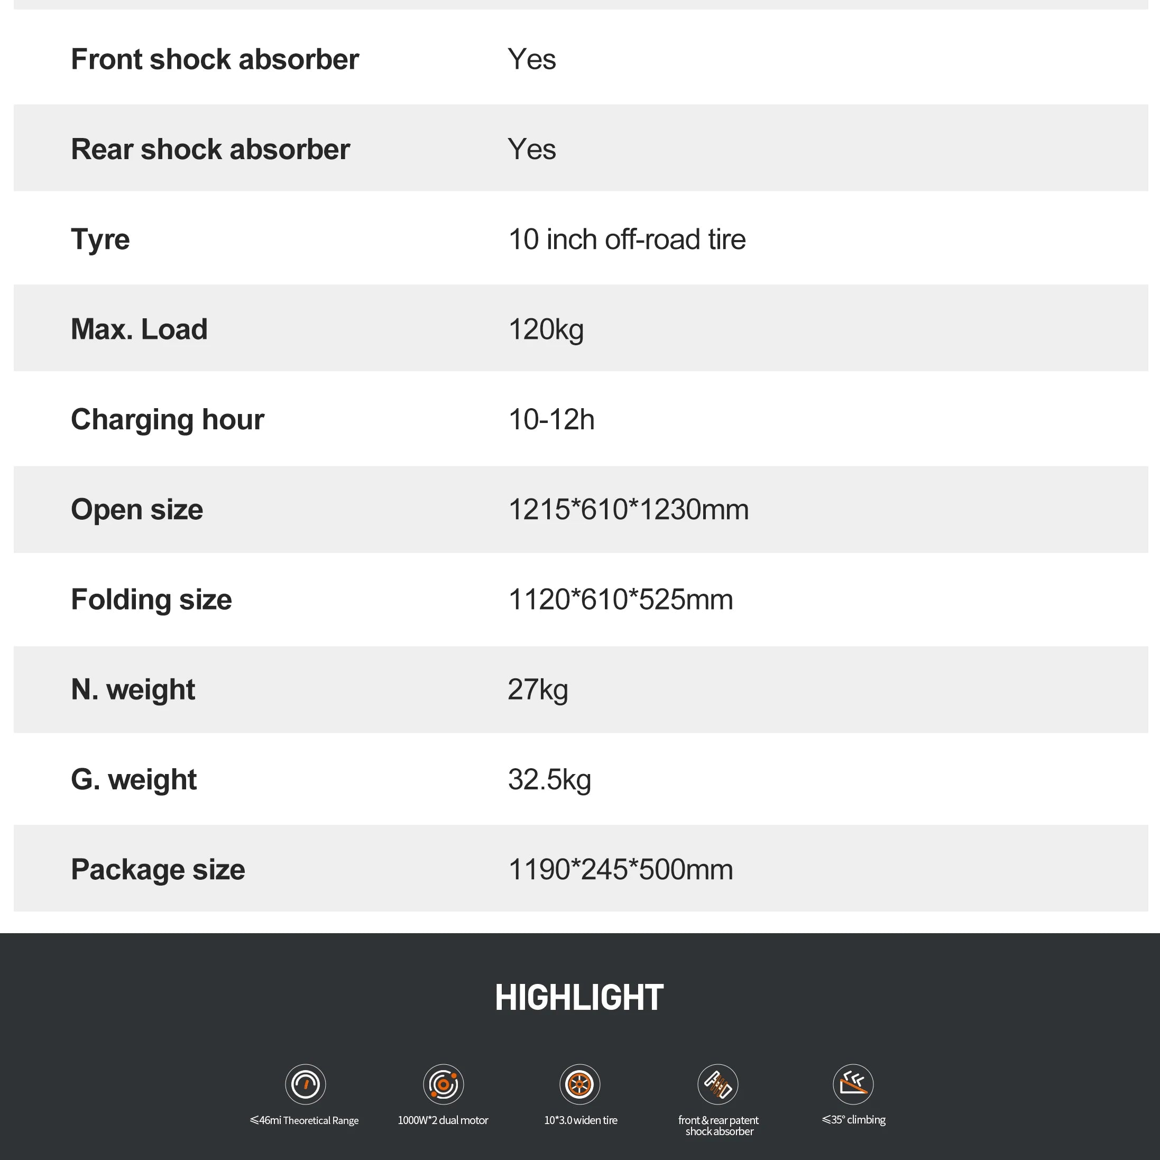Screen dimensions: 1160x1160
Task: Click the 'front & rear patent shock absorber' caption
Action: click(x=719, y=1126)
